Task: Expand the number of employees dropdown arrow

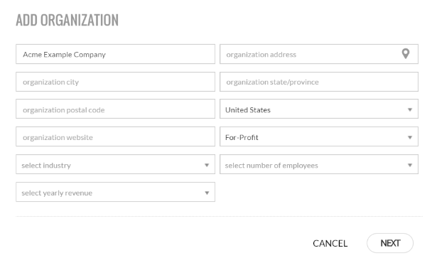Action: tap(410, 165)
